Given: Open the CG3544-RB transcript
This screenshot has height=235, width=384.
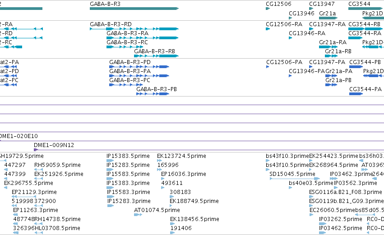Looking at the screenshot, I should (365, 24).
